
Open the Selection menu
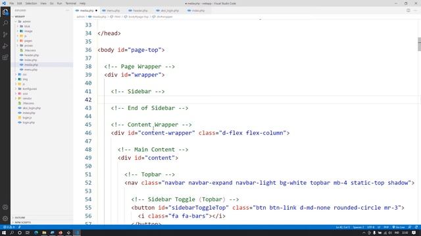31,3
